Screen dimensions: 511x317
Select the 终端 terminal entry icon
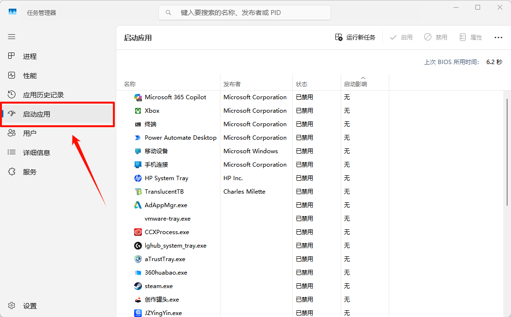pos(138,124)
